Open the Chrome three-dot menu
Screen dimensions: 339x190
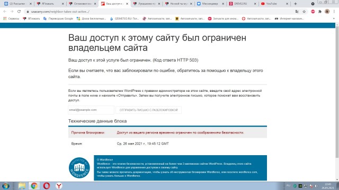pos(334,12)
